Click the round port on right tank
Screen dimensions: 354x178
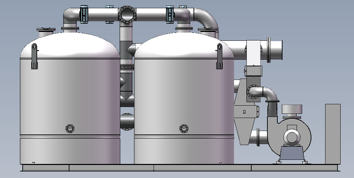coord(184,129)
